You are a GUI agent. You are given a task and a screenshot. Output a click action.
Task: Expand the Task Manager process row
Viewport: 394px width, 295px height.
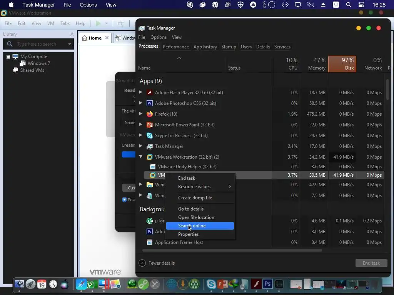pos(141,146)
